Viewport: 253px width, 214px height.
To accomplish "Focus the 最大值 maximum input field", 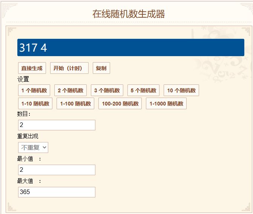I will (x=57, y=192).
